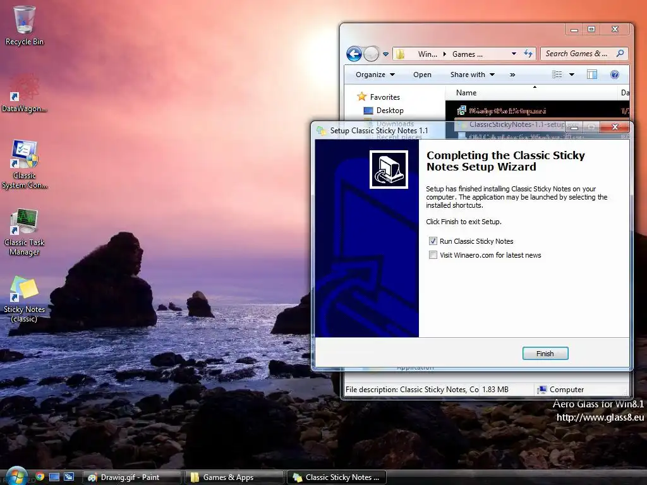Launch Chrome from the quick launch bar
Viewport: 647px width, 485px height.
click(40, 477)
